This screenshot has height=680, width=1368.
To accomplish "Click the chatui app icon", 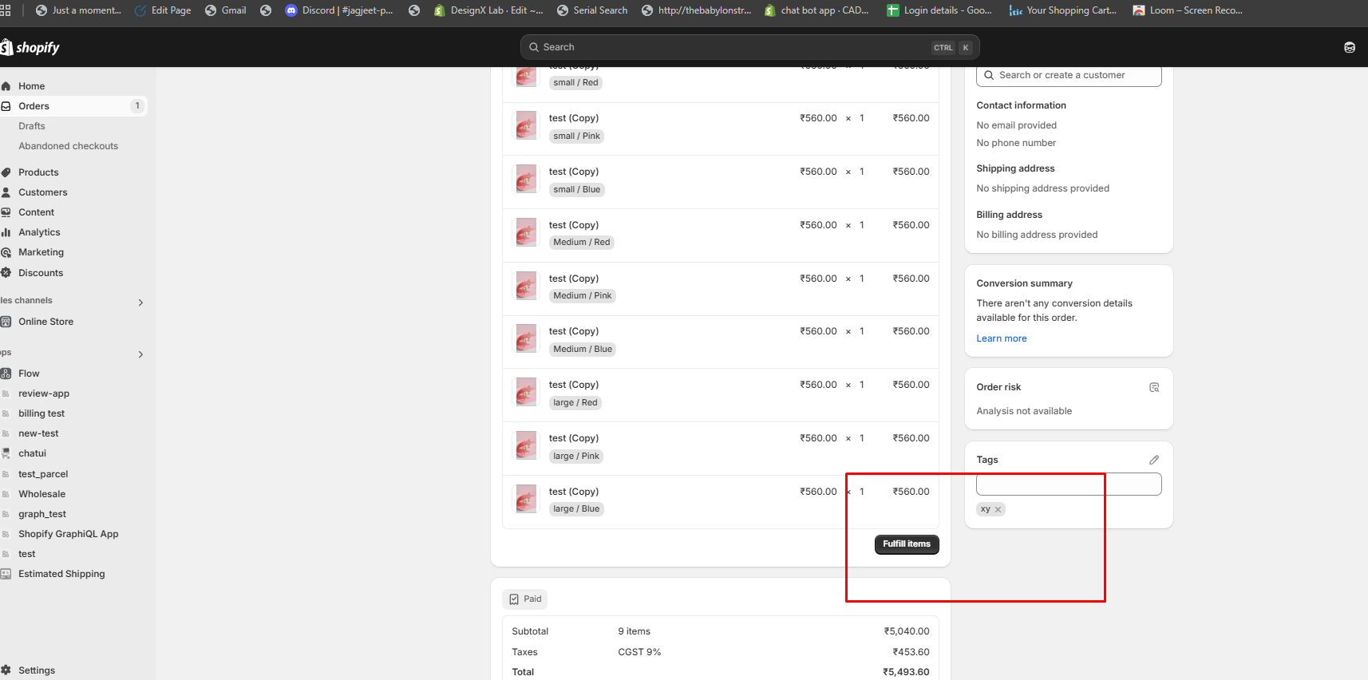I will [6, 453].
